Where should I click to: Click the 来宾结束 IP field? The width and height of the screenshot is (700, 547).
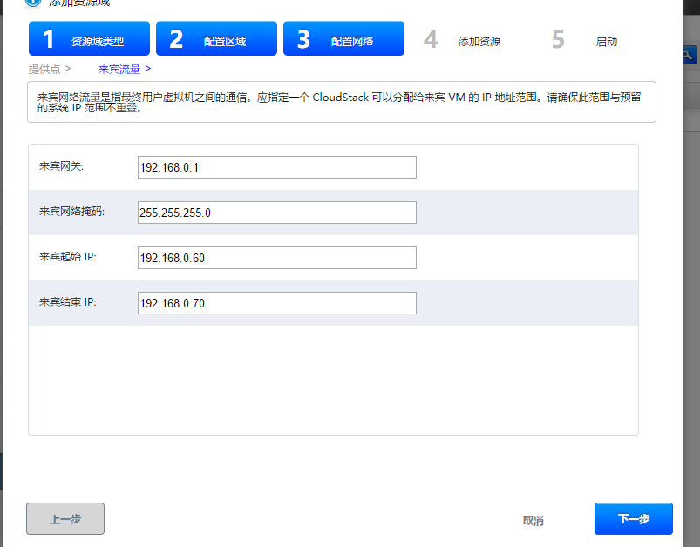276,303
